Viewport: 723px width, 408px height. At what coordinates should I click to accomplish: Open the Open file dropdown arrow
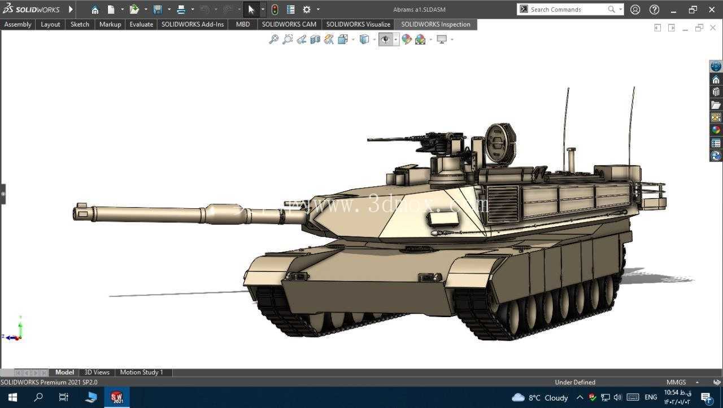click(x=146, y=10)
